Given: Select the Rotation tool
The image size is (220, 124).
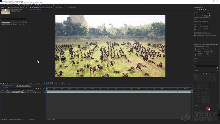Looking at the screenshot, I should tap(19, 5).
